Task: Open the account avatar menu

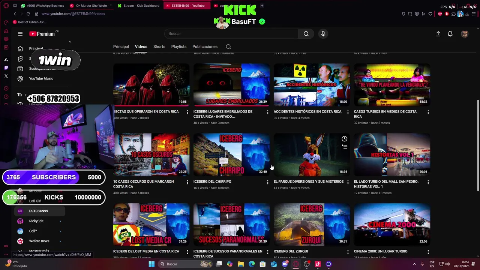Action: pos(465,34)
